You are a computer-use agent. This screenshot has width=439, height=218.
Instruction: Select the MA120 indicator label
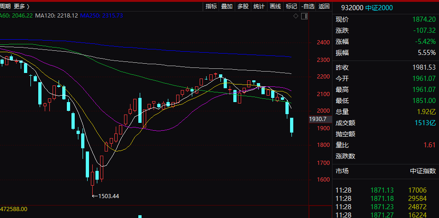(57, 16)
